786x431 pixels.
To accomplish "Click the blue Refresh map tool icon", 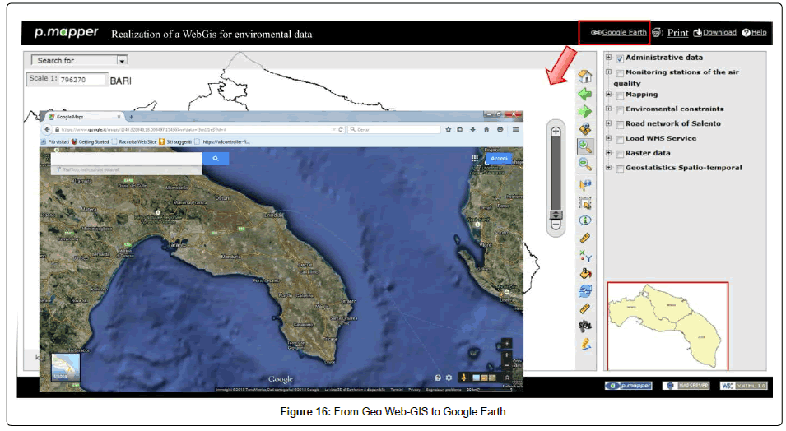I will 585,290.
